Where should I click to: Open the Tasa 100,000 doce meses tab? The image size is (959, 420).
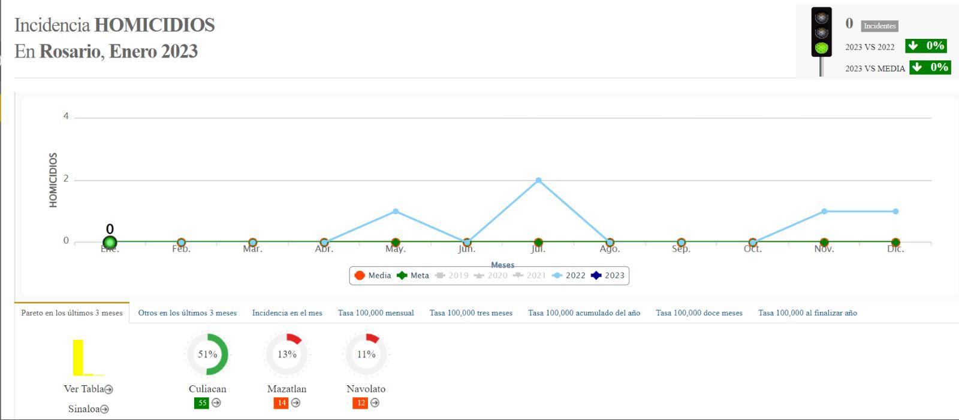coord(699,313)
